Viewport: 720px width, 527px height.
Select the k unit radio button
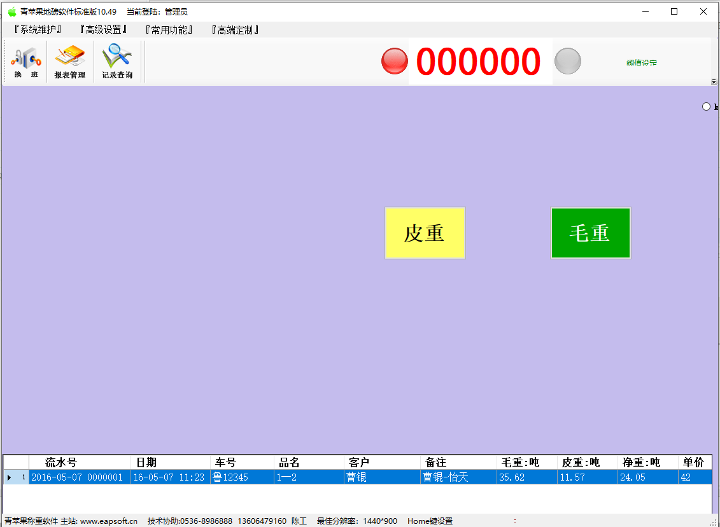pos(706,106)
